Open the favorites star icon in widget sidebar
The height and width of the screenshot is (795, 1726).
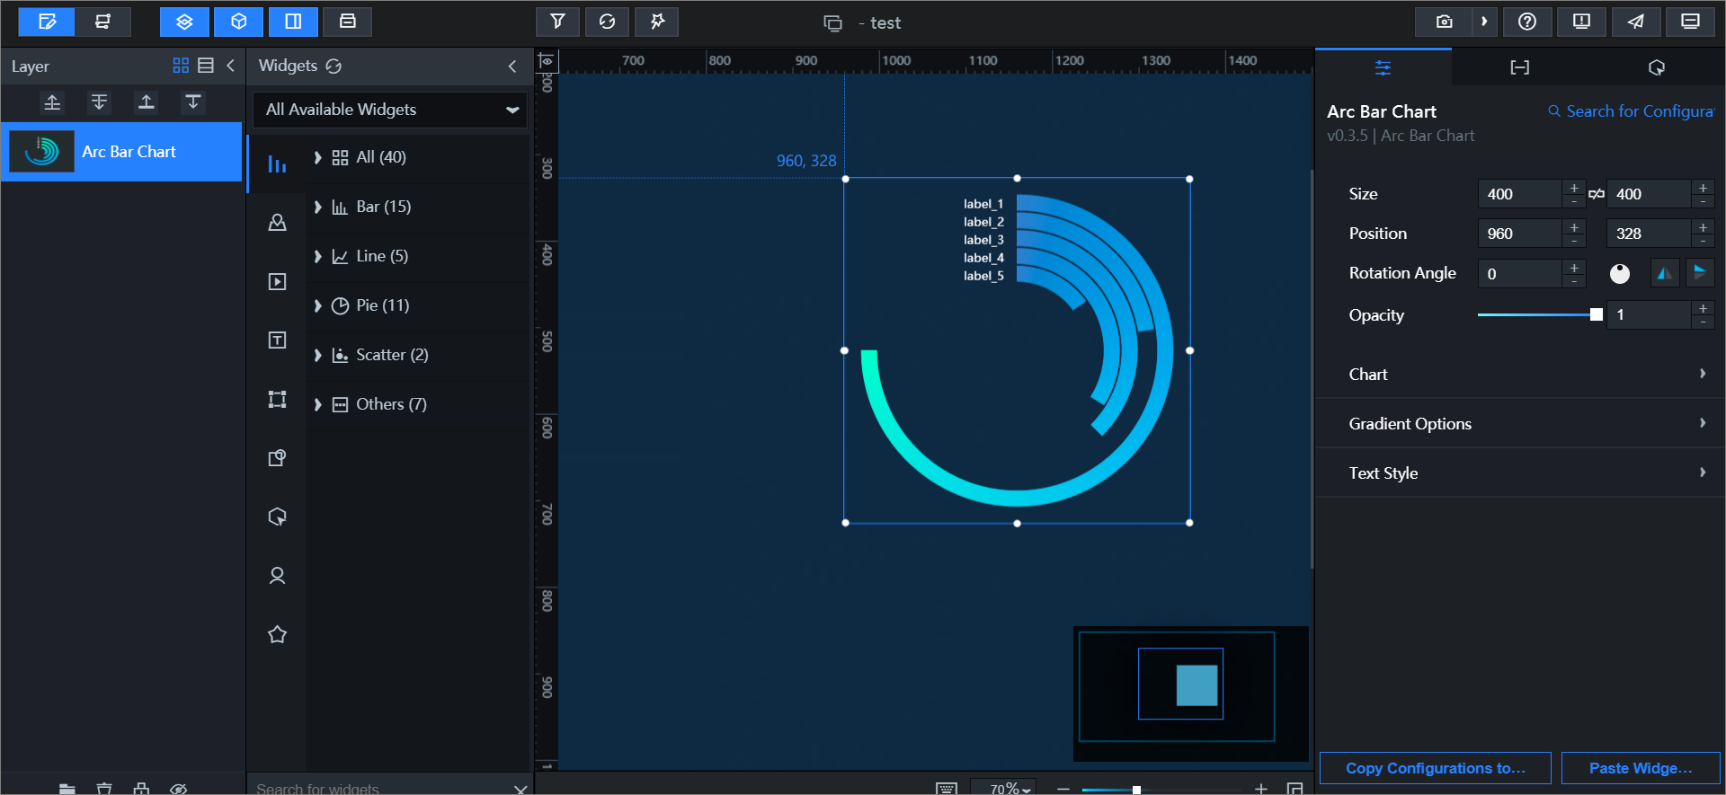277,635
